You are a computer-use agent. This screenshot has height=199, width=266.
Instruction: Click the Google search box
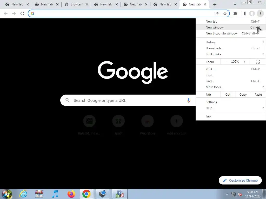[128, 100]
